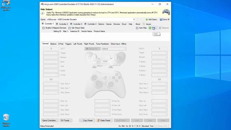Click the left trigger value field showing 0
The width and height of the screenshot is (231, 130).
51,49
